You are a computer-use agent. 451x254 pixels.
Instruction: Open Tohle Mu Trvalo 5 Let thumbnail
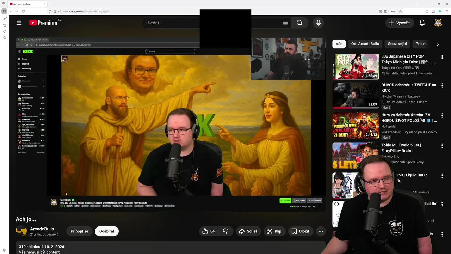356,155
